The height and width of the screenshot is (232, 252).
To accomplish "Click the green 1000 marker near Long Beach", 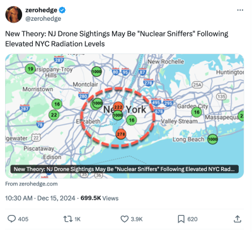I will coord(212,139).
